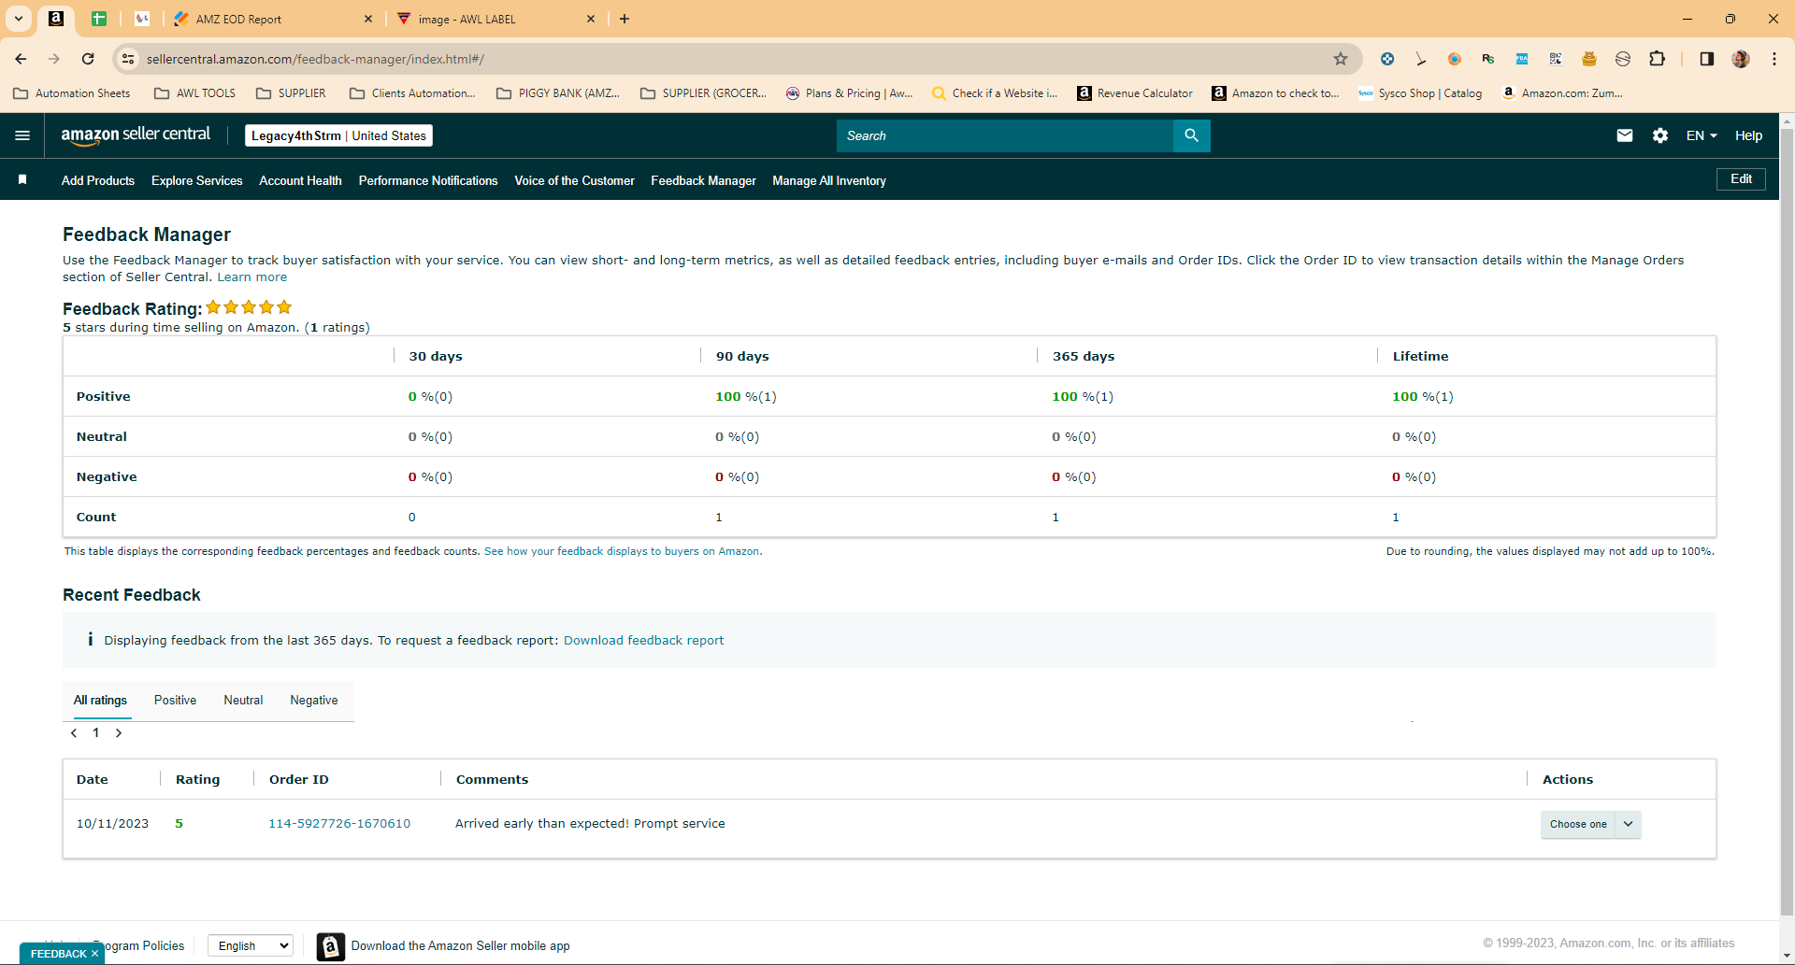Switch to the image - AWL LABEL tab
This screenshot has height=965, width=1795.
pyautogui.click(x=495, y=19)
